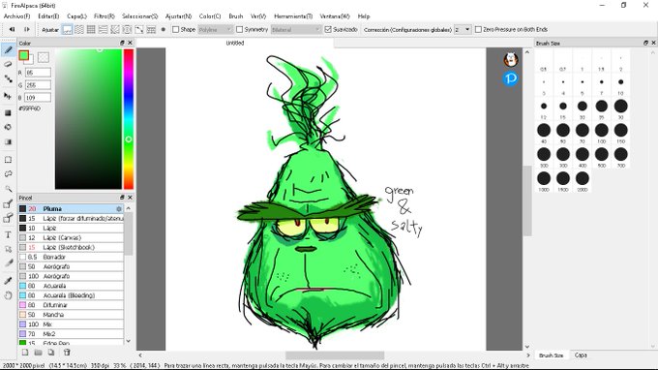Screen dimensions: 658x370
Task: Enable curve snap guide
Action: [x=139, y=29]
